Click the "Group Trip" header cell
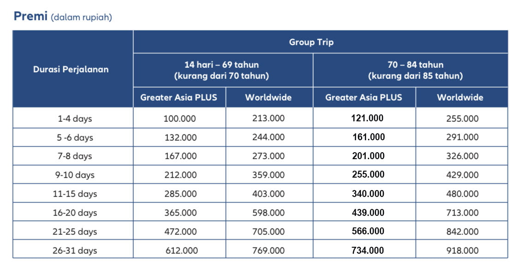 click(x=311, y=42)
